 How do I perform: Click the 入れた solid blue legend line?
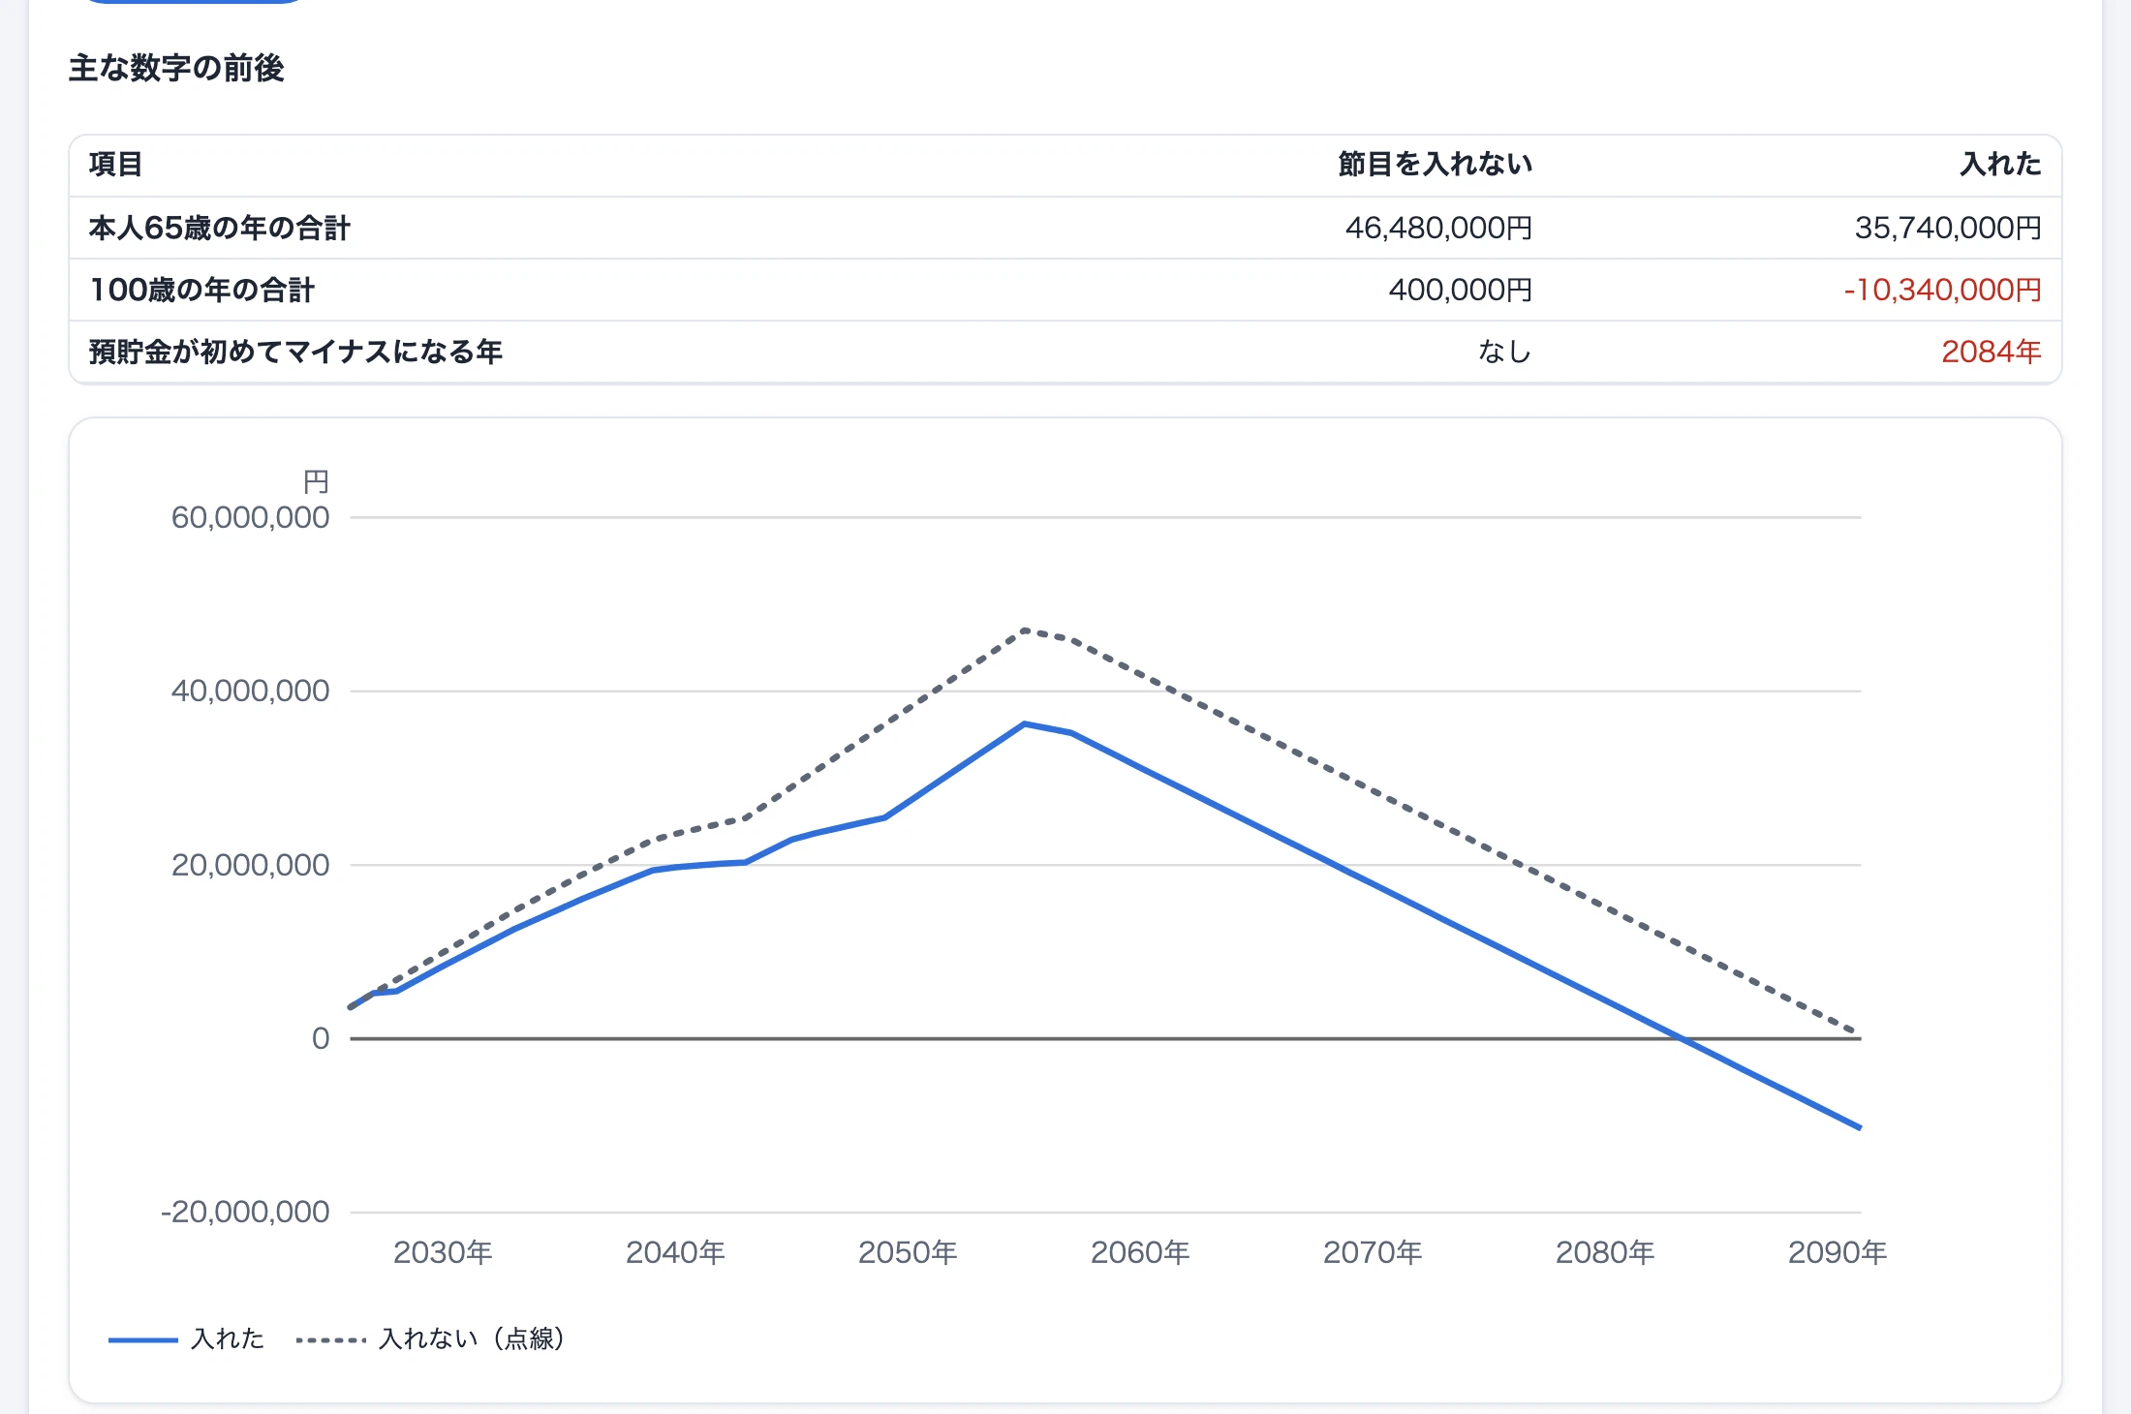click(142, 1340)
